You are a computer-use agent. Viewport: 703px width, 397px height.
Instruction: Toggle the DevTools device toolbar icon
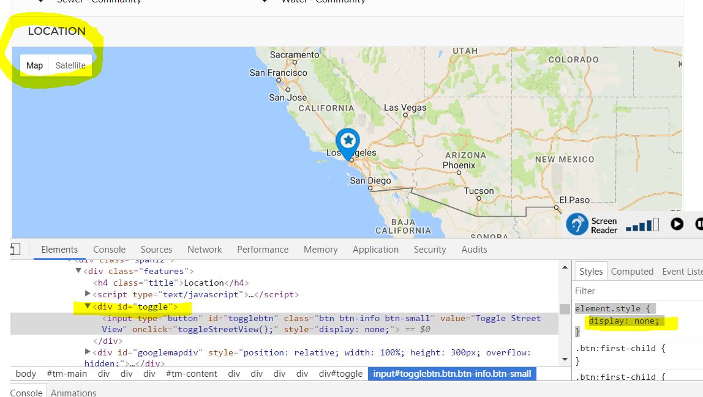pyautogui.click(x=15, y=249)
